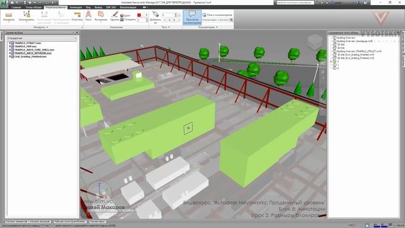Expand the Теги ribbon panel title

coord(165,27)
